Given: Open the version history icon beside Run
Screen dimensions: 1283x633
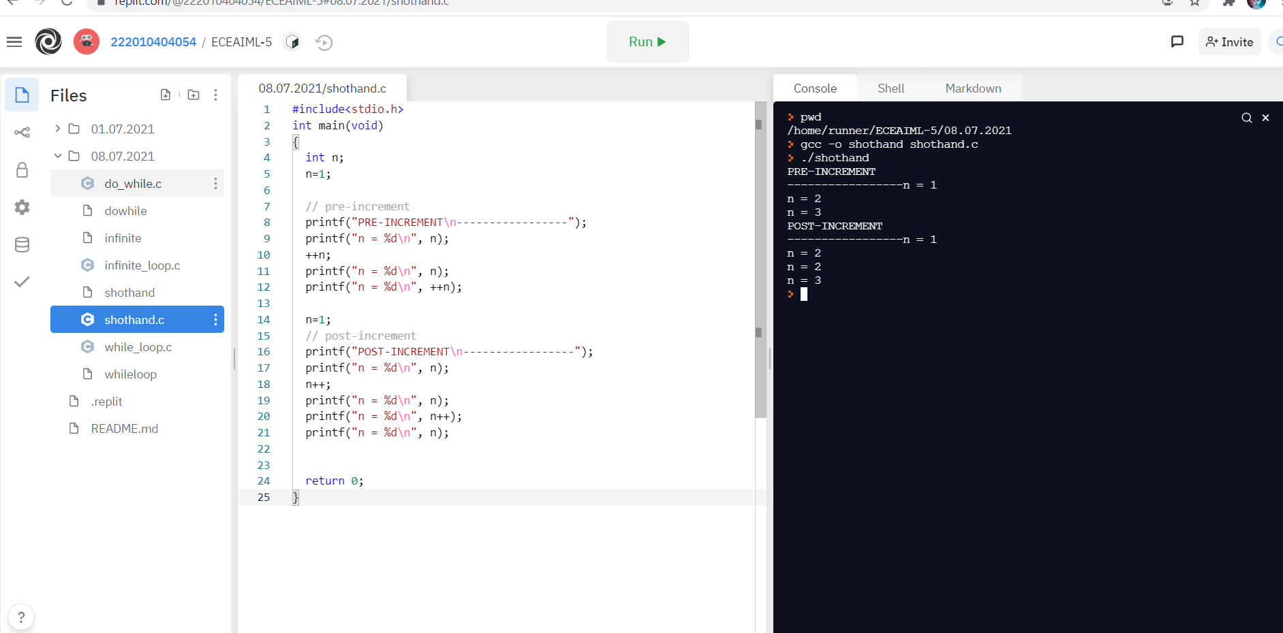Looking at the screenshot, I should [x=324, y=42].
